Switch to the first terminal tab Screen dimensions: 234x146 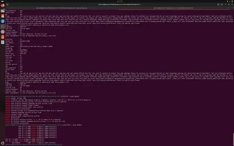pos(62,8)
